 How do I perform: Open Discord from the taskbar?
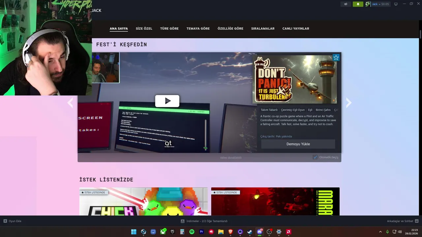click(x=259, y=232)
